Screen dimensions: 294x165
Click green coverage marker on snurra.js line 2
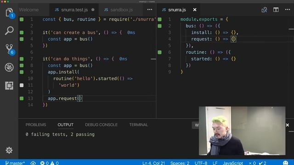pos(159,26)
